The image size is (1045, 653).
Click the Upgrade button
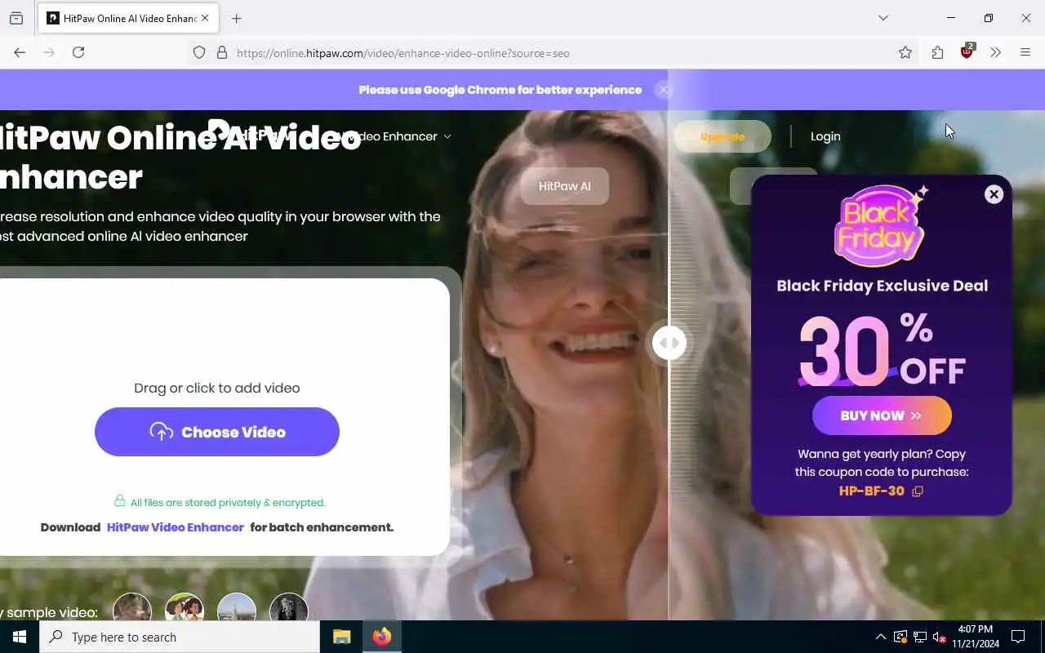[723, 136]
